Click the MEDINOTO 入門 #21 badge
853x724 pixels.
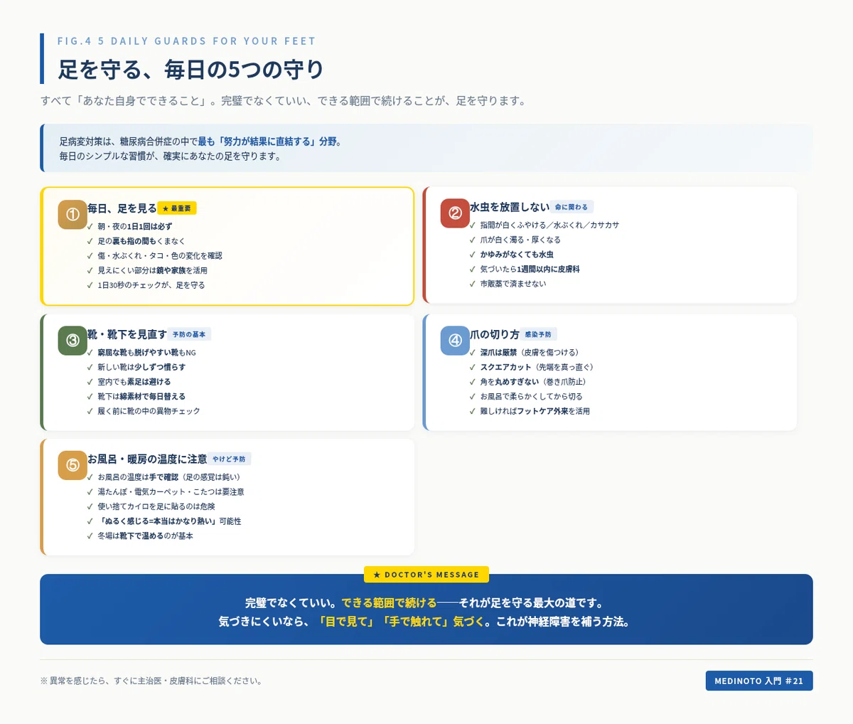[x=759, y=681]
